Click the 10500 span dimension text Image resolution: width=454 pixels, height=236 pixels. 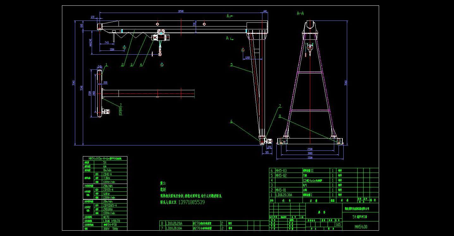(x=181, y=11)
